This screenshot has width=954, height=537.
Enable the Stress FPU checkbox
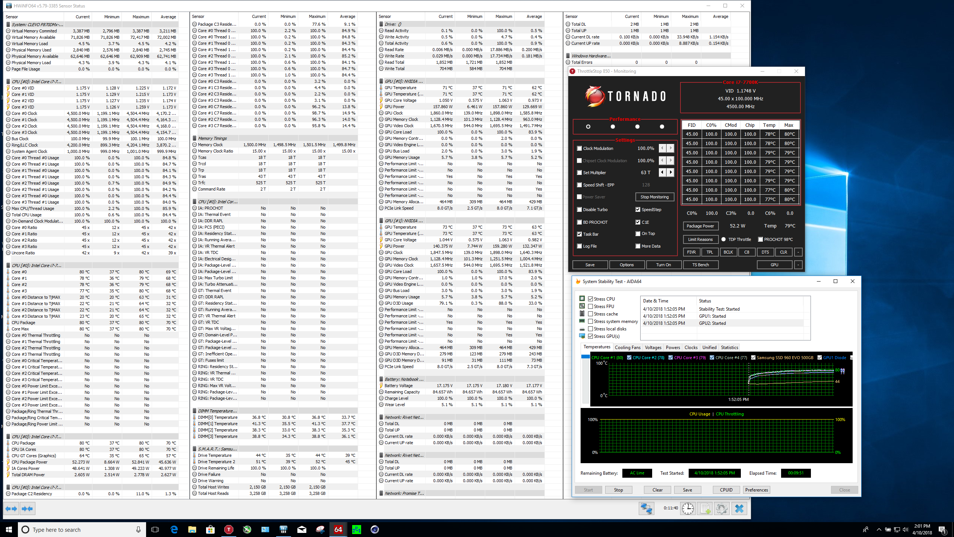pos(591,307)
